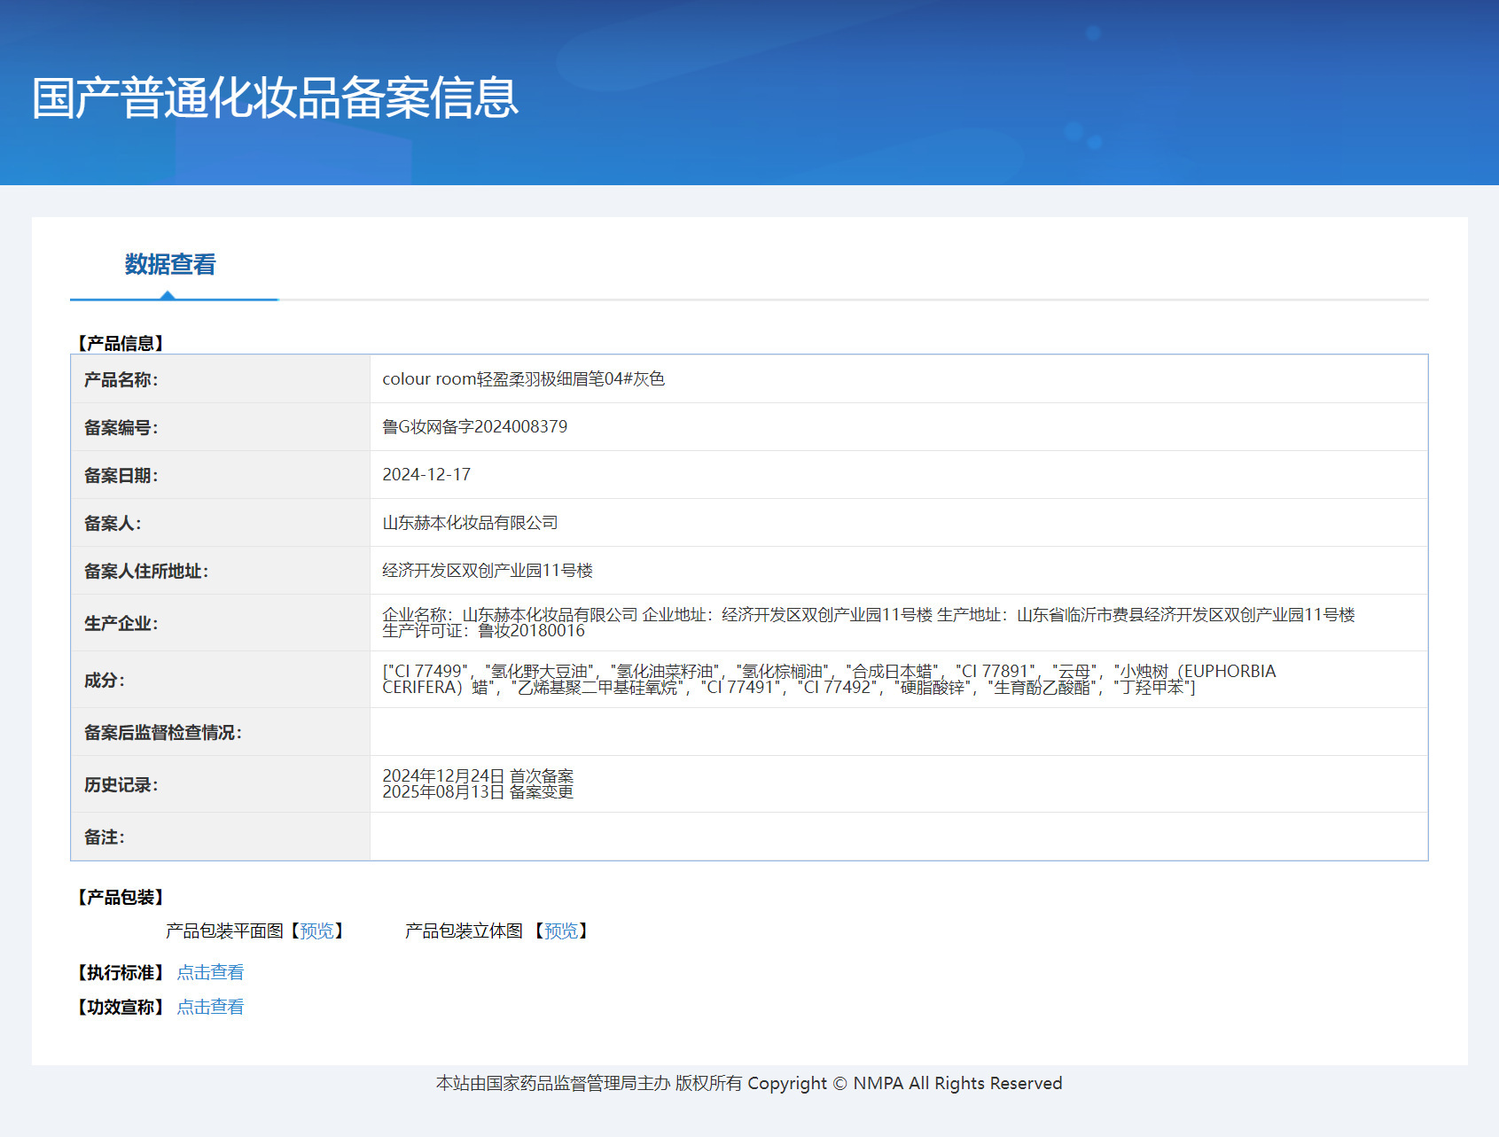Open 点击查看 link next to 执行标准
This screenshot has width=1499, height=1137.
click(x=210, y=972)
